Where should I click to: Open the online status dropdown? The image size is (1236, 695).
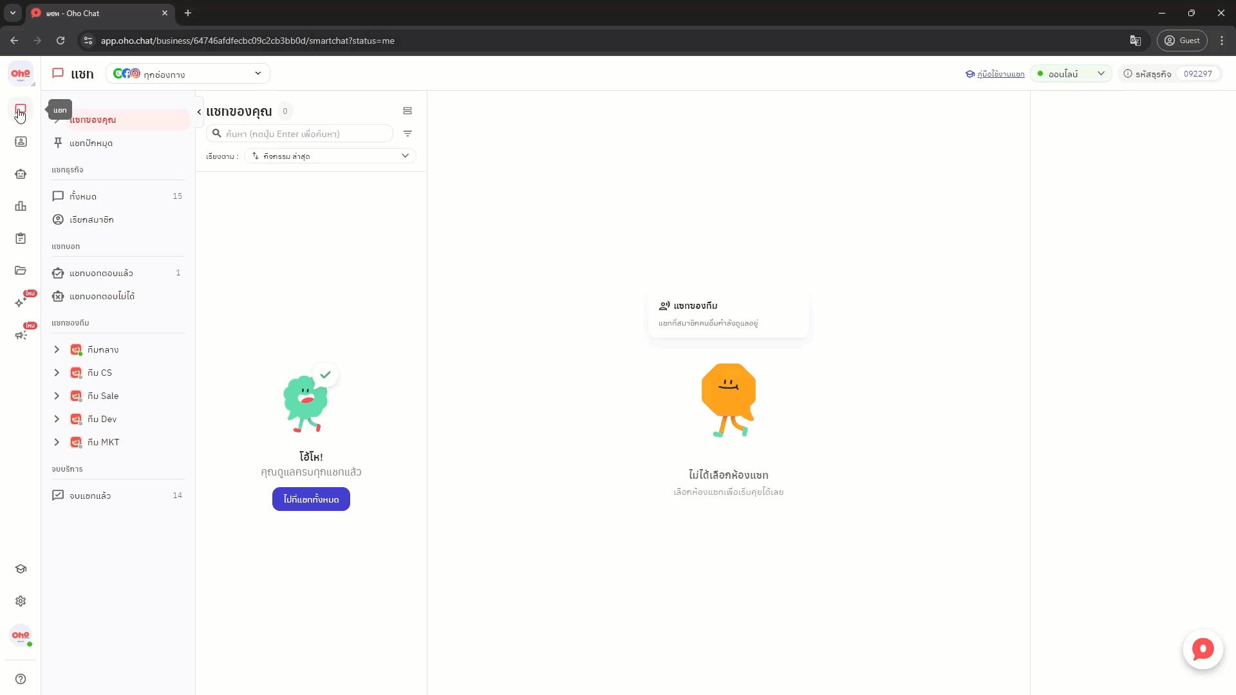pos(1071,74)
